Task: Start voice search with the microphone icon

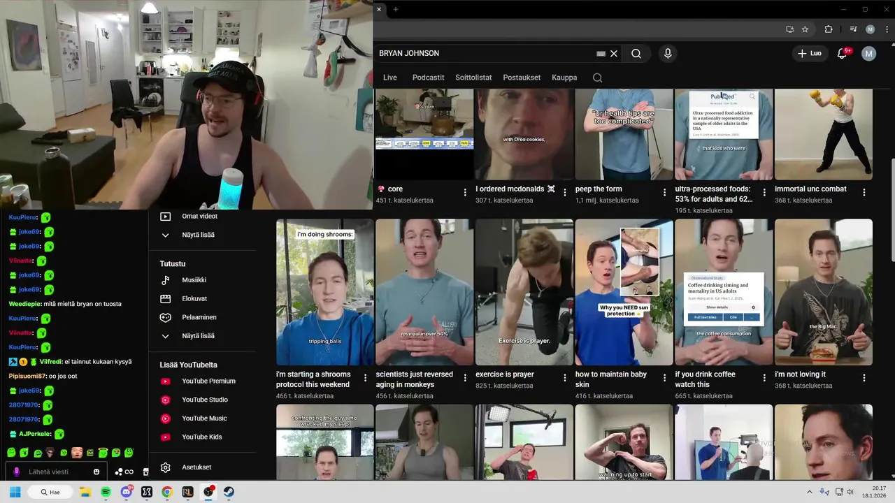Action: tap(668, 53)
